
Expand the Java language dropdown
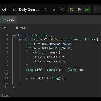click(6, 28)
